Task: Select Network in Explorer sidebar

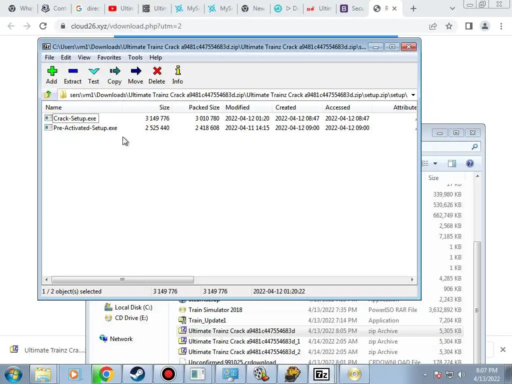Action: (116, 338)
